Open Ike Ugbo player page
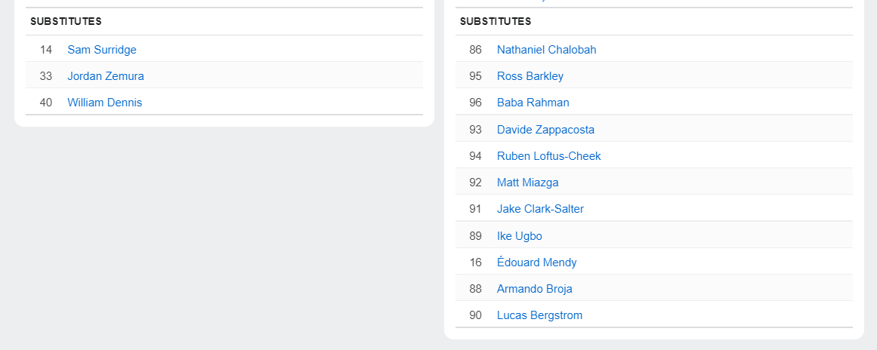 coord(520,236)
